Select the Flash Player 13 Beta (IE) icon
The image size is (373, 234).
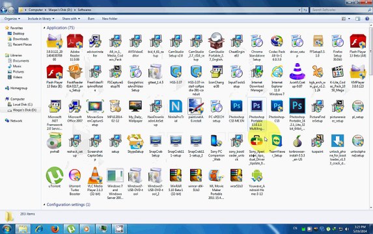click(x=55, y=72)
